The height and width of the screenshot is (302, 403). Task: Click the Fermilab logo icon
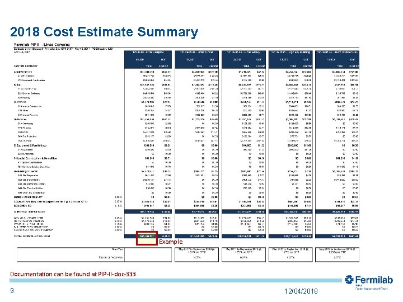tap(349, 280)
